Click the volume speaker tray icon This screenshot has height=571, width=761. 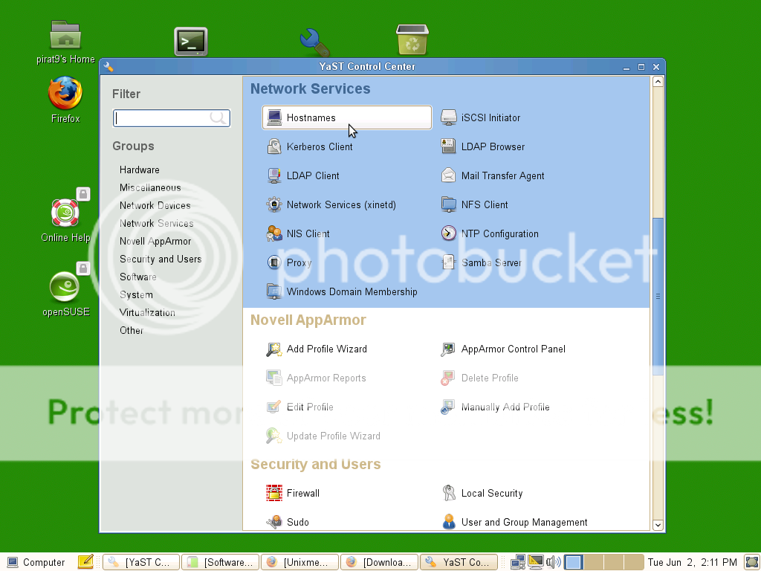[x=553, y=562]
